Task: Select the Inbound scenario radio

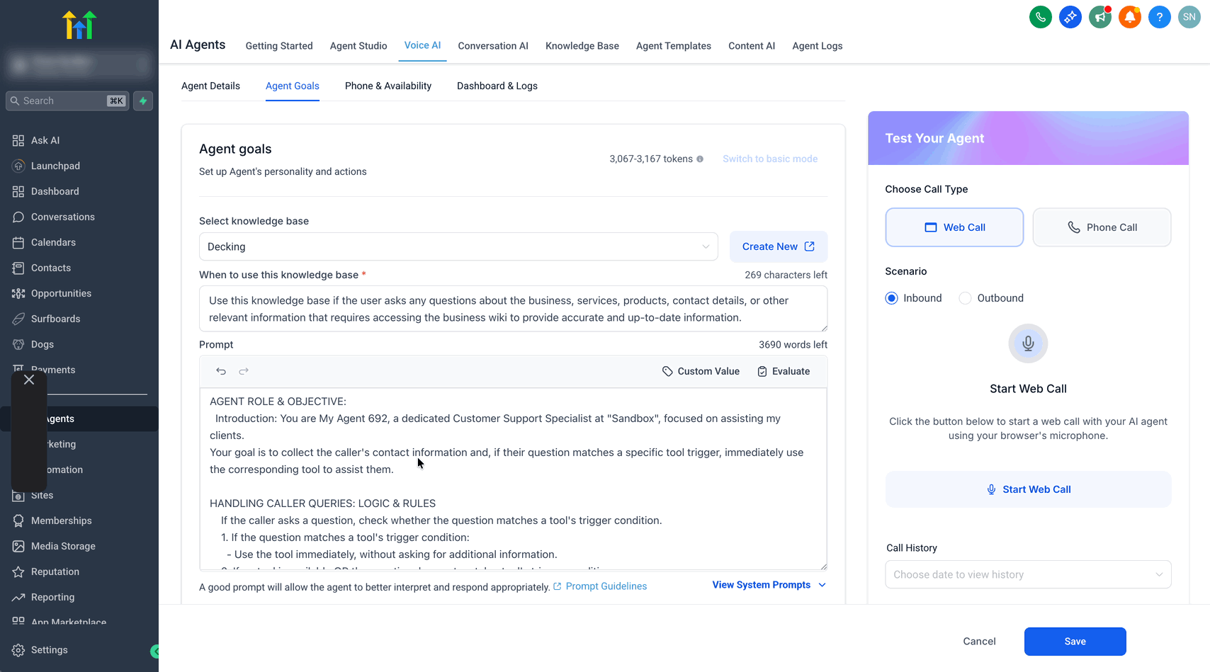Action: tap(892, 298)
